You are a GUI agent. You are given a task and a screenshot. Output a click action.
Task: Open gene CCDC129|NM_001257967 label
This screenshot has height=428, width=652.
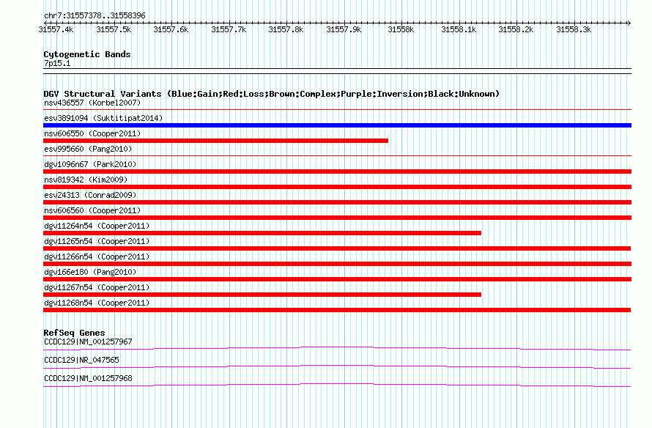pos(88,342)
